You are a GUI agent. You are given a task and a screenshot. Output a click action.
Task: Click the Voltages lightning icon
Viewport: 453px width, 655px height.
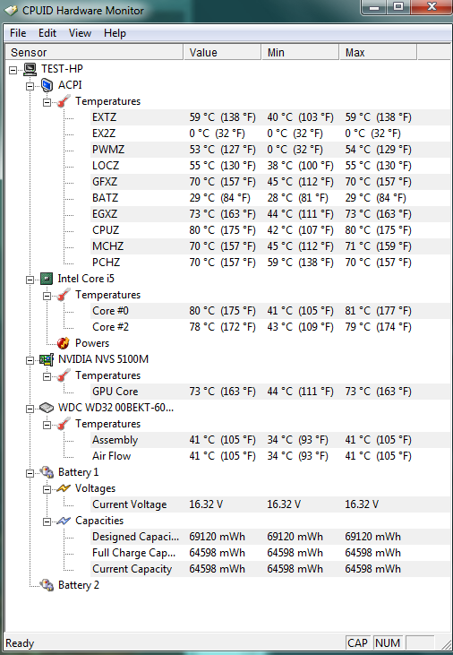(64, 488)
